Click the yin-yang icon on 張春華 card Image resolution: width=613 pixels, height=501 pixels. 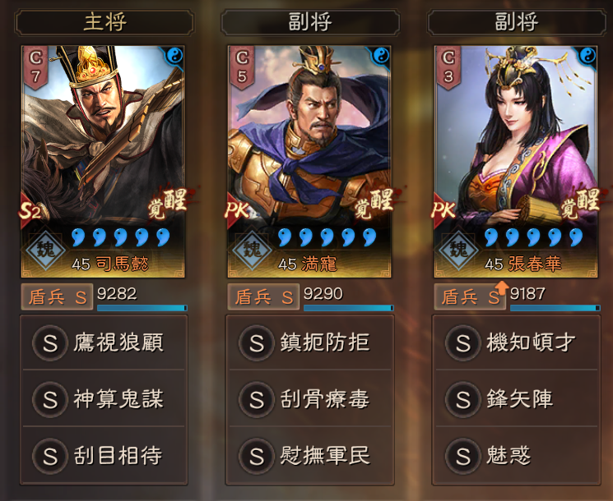coord(587,56)
